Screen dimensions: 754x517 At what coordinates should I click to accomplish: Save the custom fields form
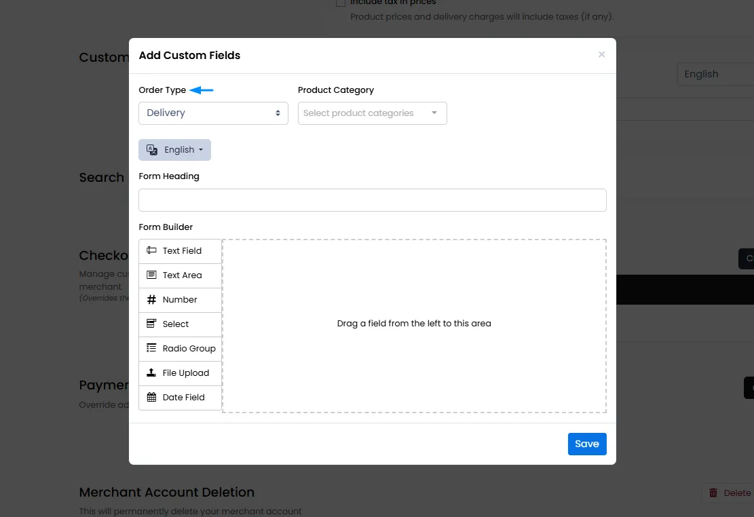click(x=587, y=444)
